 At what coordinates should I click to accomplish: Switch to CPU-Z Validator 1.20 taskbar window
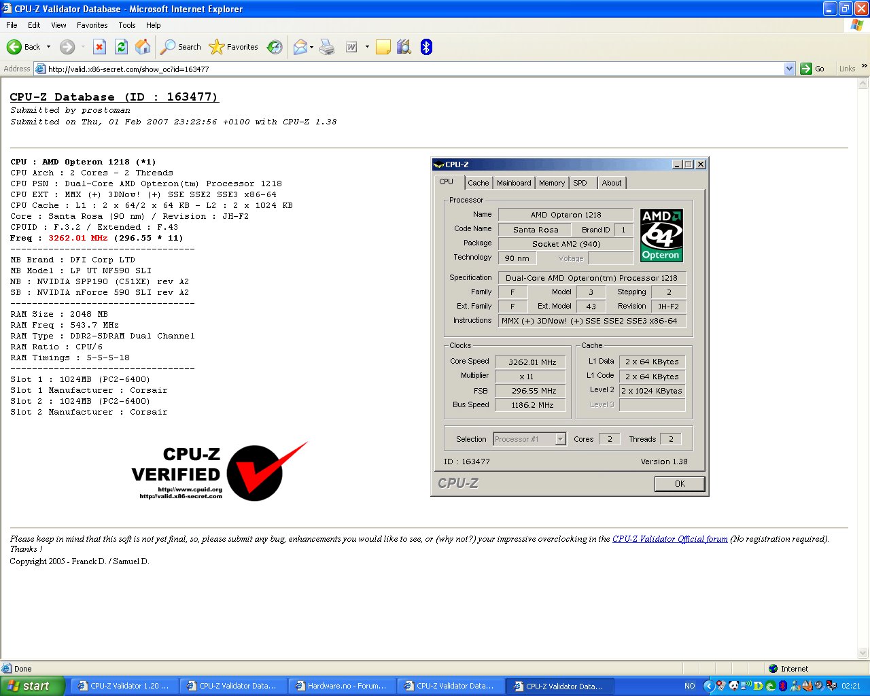click(x=124, y=686)
